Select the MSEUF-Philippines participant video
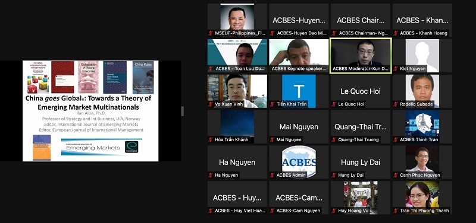Screen dimensions: 476x223 pos(237,20)
